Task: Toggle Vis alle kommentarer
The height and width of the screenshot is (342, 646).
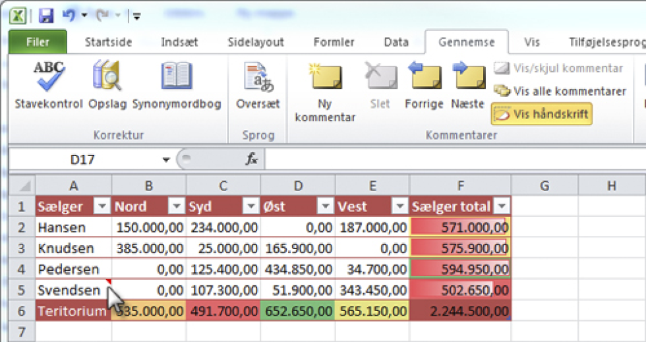Action: (x=560, y=91)
